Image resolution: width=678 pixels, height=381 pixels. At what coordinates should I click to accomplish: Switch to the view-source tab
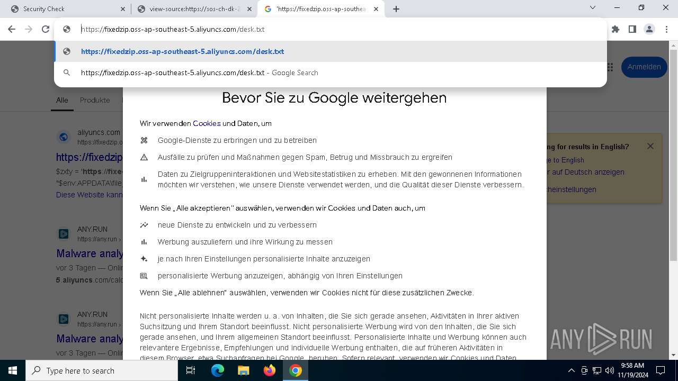(193, 9)
